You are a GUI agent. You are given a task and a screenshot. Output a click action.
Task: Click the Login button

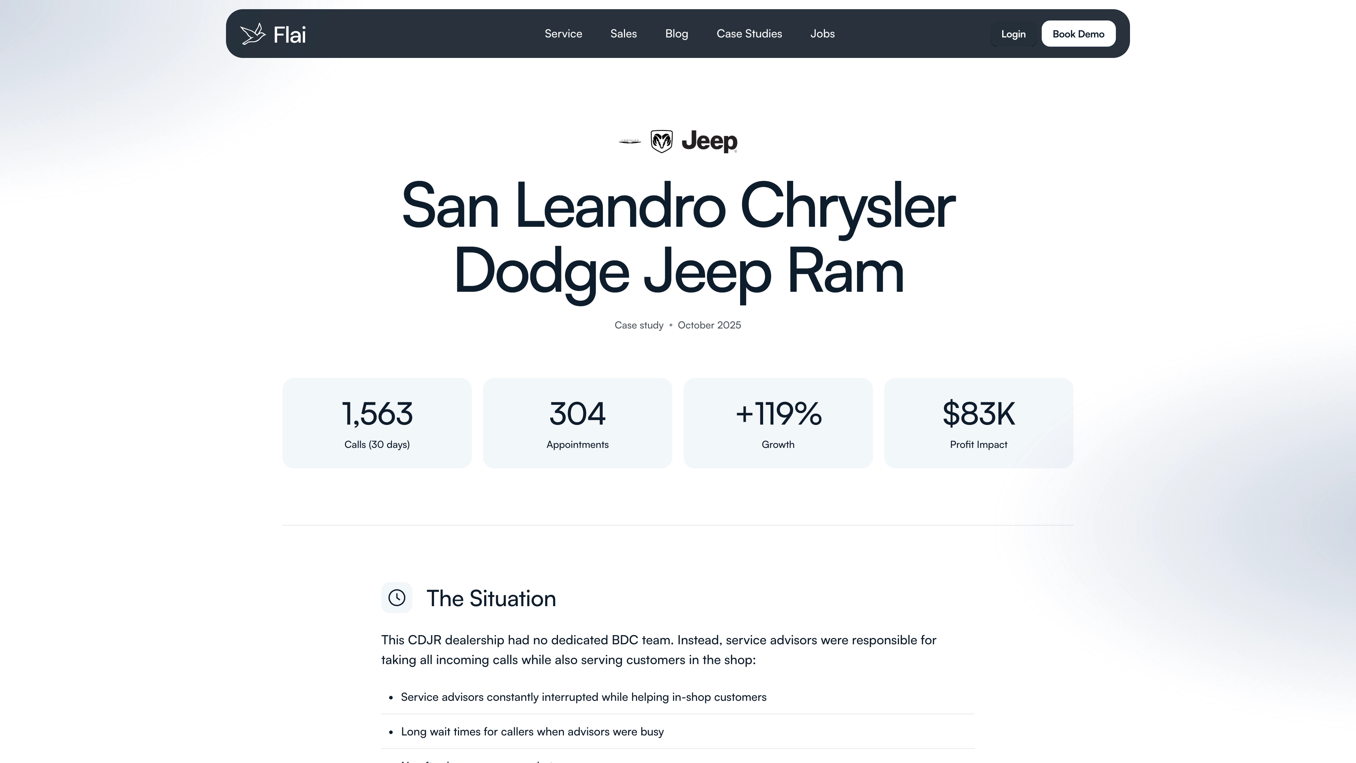pyautogui.click(x=1013, y=34)
